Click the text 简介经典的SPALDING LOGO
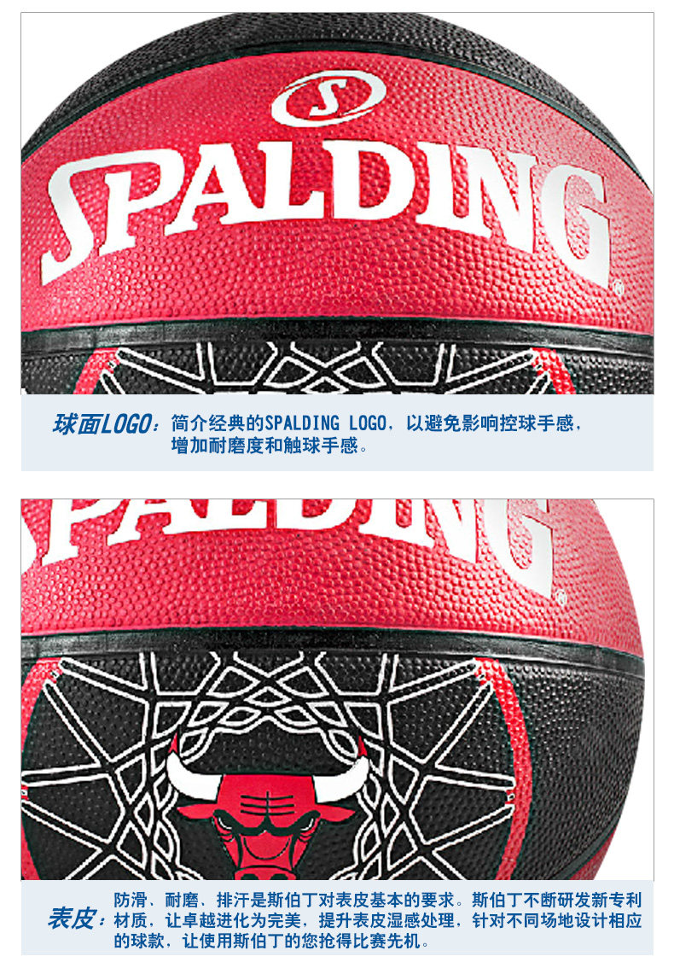The image size is (674, 968). (x=279, y=423)
